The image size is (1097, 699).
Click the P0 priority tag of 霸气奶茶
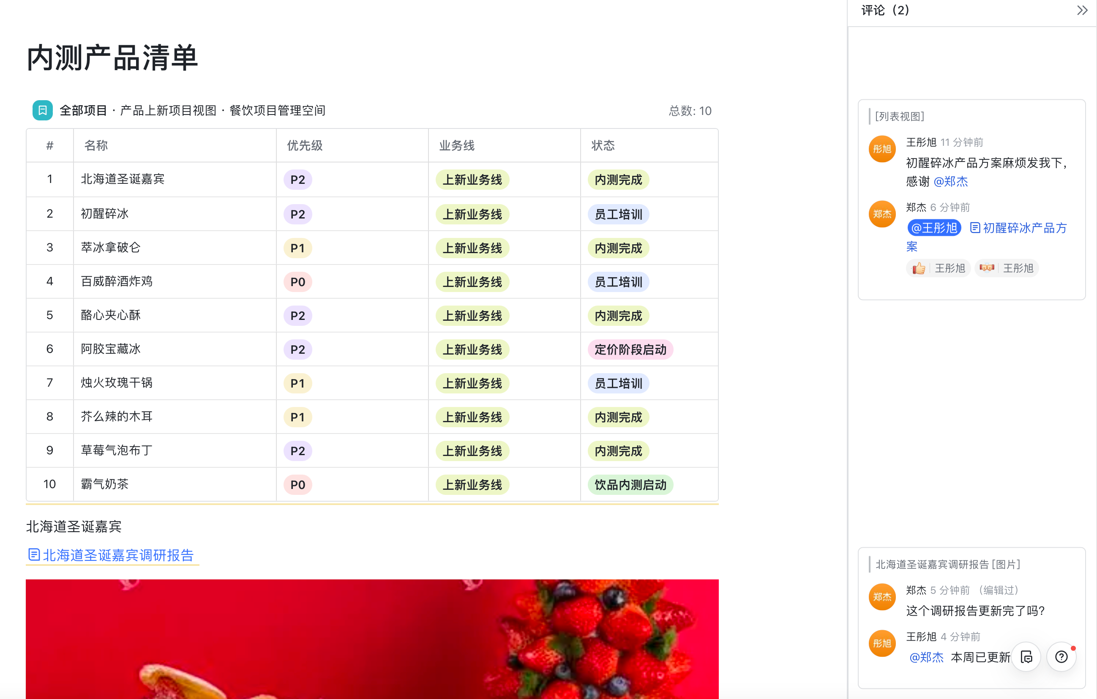pyautogui.click(x=297, y=485)
